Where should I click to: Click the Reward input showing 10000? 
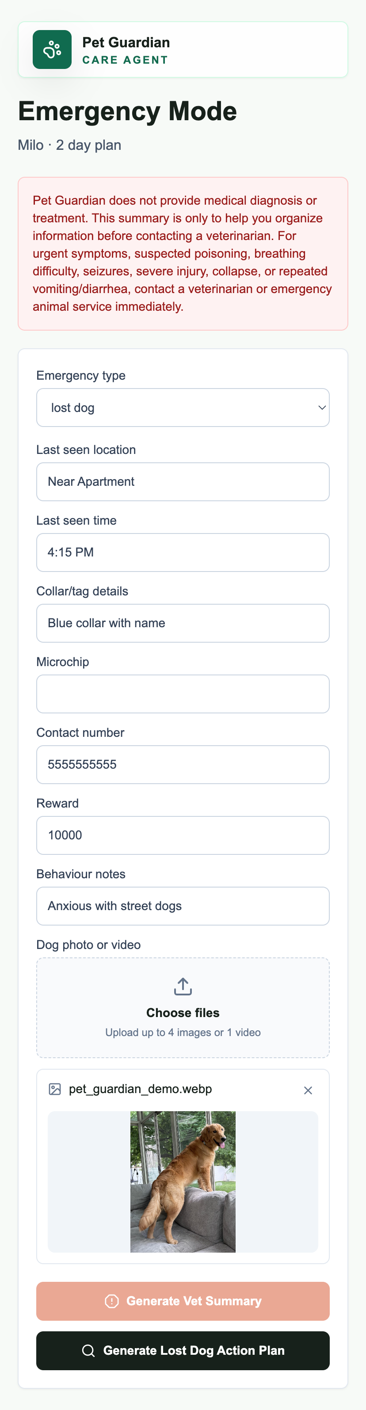[183, 835]
